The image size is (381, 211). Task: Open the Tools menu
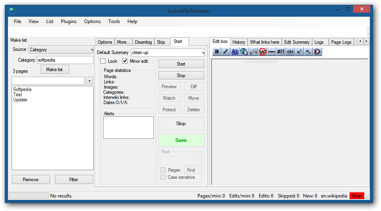point(114,21)
